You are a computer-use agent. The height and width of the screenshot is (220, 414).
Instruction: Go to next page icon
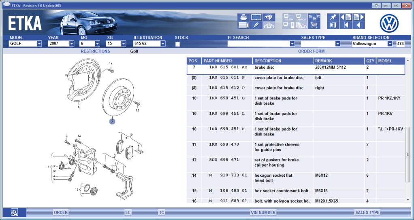(x=359, y=17)
